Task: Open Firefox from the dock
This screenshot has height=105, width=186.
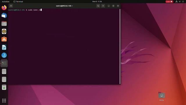Action: point(4,8)
